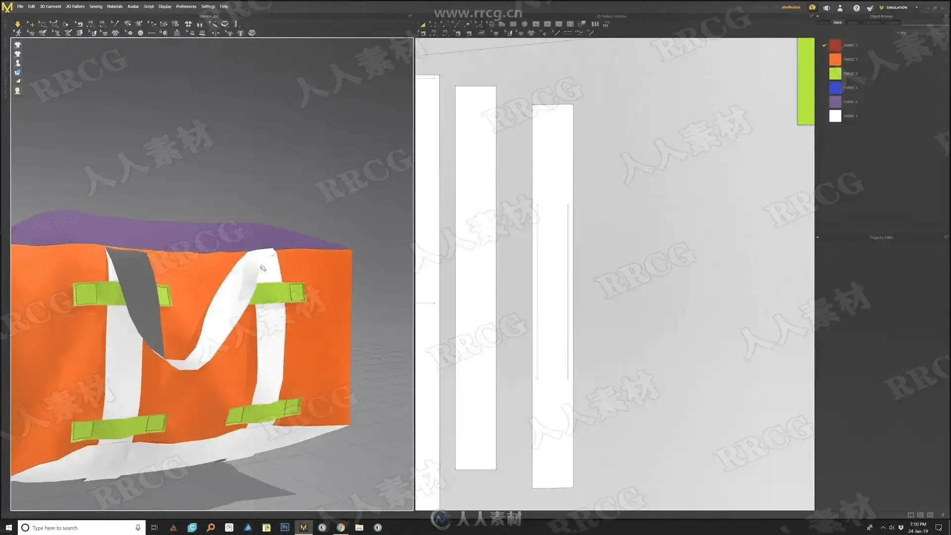Select the round Button tool icon
951x535 pixels.
coord(140,33)
